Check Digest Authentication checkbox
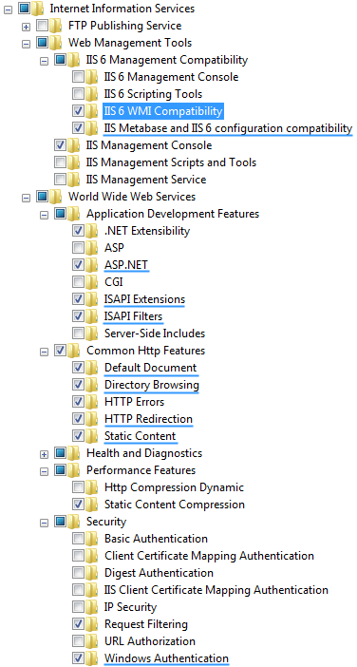This screenshot has height=667, width=357. 78,573
